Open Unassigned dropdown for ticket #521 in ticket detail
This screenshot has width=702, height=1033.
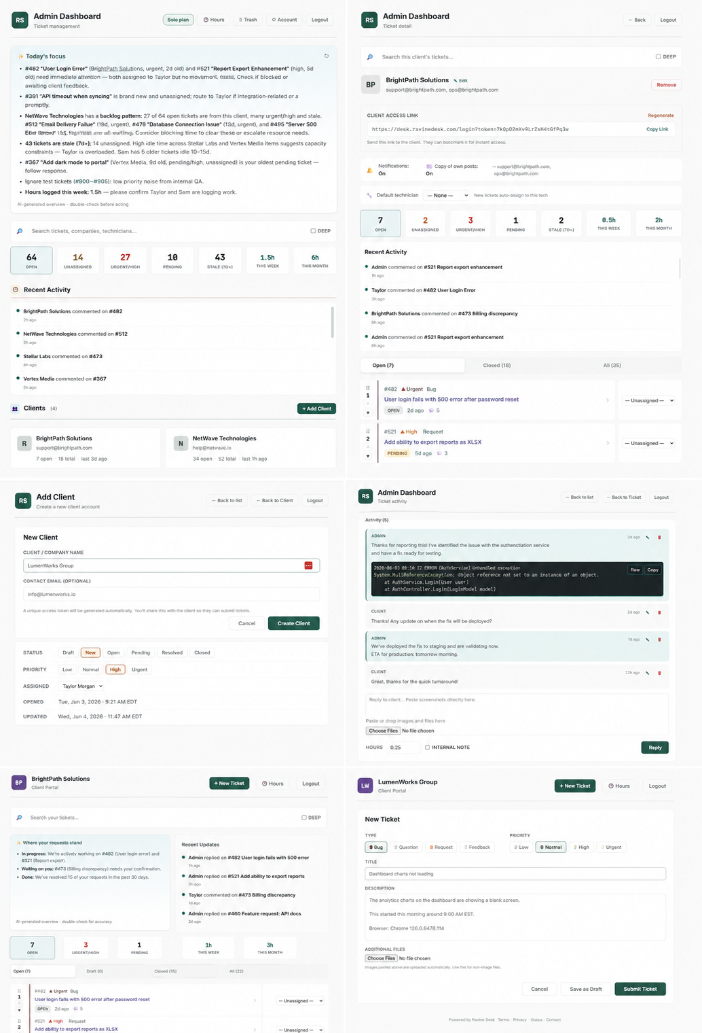(650, 443)
